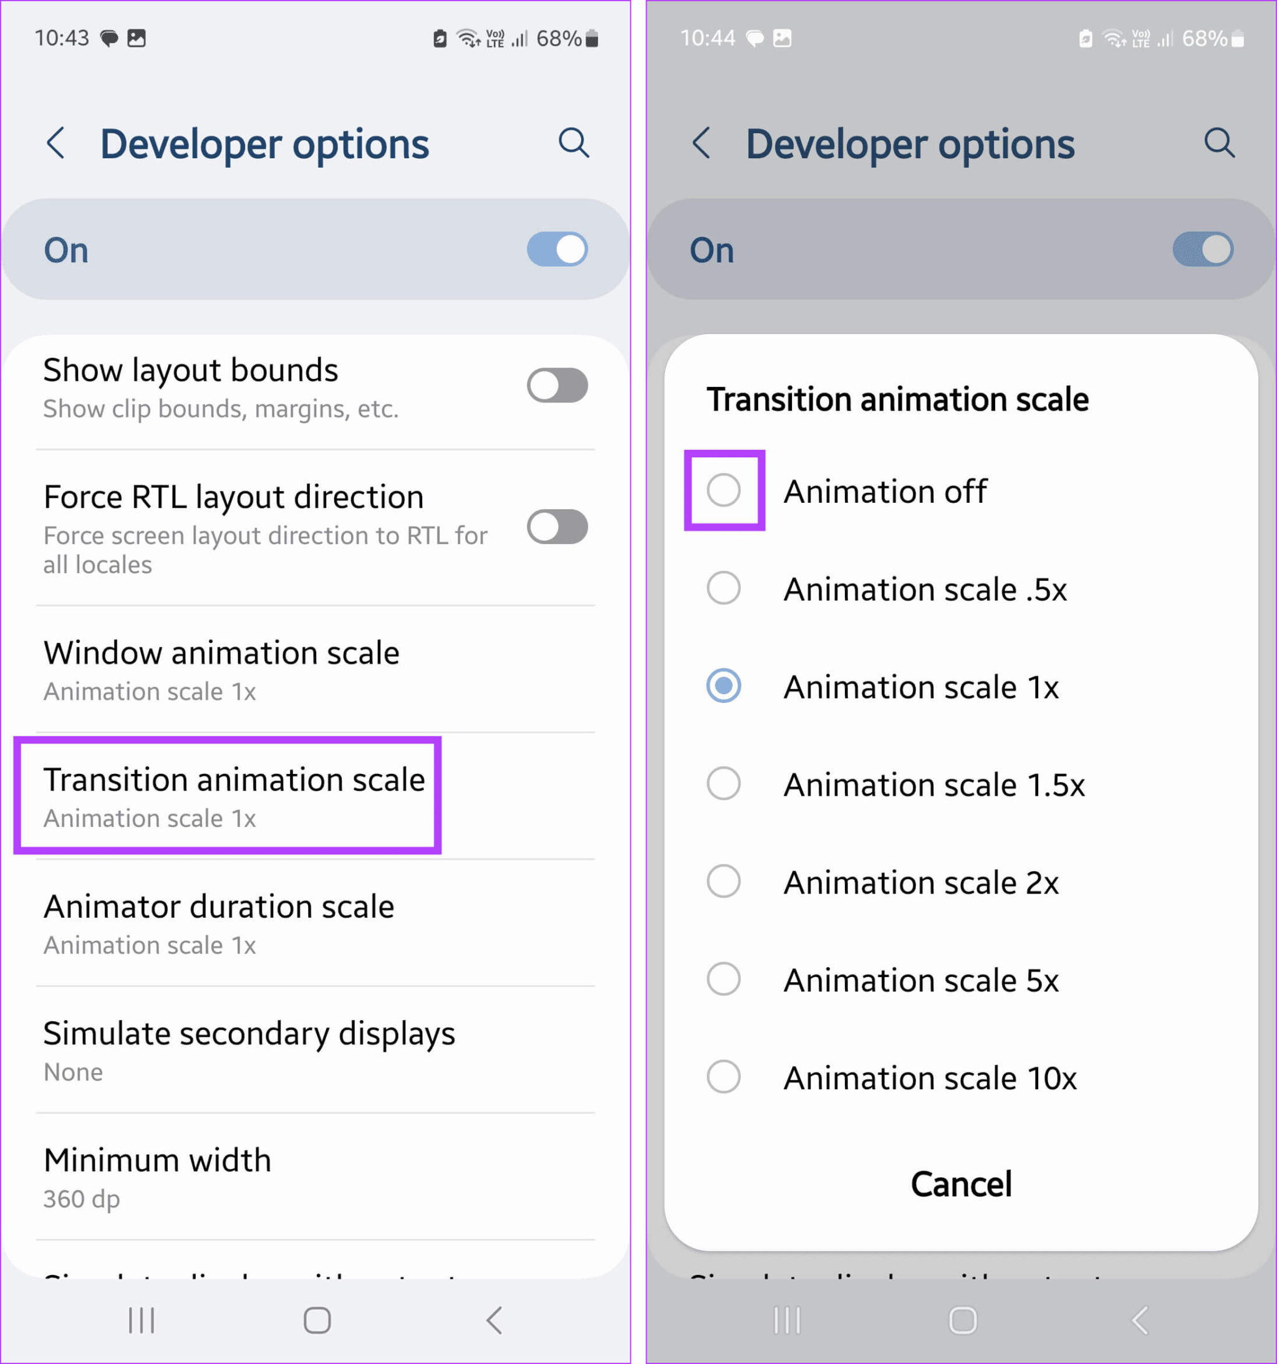Screen dimensions: 1277x1364
Task: Tap the right phone's home navigation button
Action: coord(962,1320)
